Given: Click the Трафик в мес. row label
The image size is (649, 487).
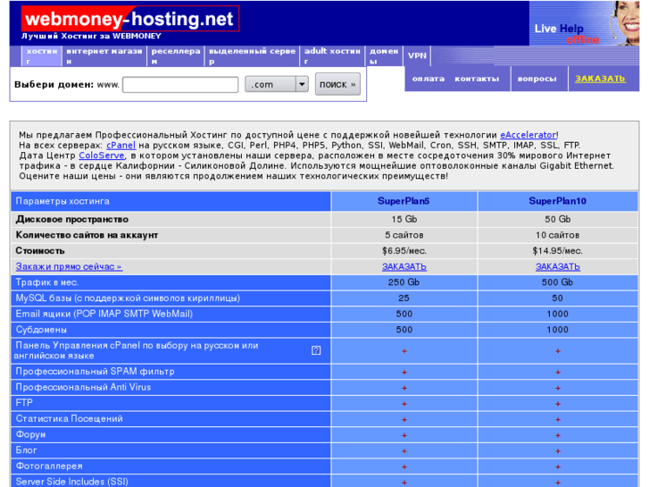Looking at the screenshot, I should coord(47,282).
